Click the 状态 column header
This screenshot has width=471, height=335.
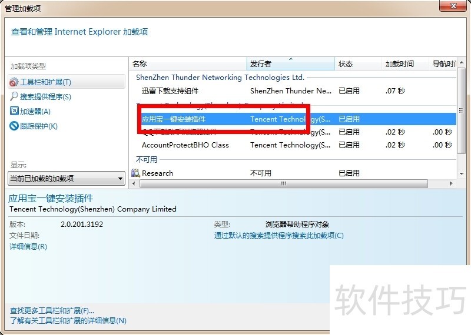tap(358, 63)
